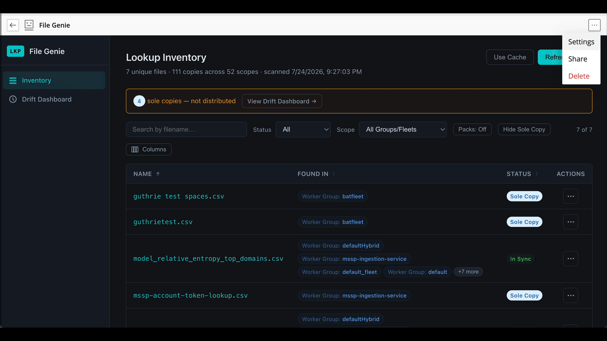Open the Columns chooser button
Screen dimensions: 607x341
pos(149,149)
